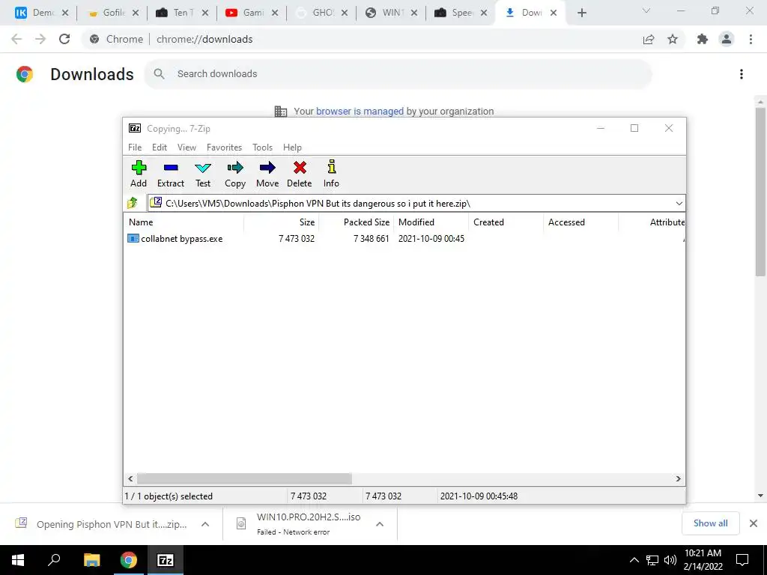The height and width of the screenshot is (575, 767).
Task: Open the Windows notification center
Action: click(x=742, y=560)
